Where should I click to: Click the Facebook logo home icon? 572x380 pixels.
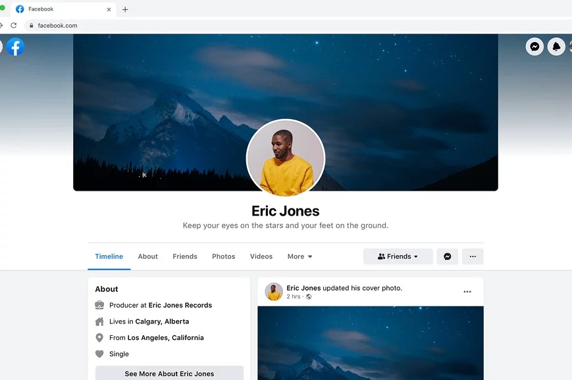[x=16, y=47]
